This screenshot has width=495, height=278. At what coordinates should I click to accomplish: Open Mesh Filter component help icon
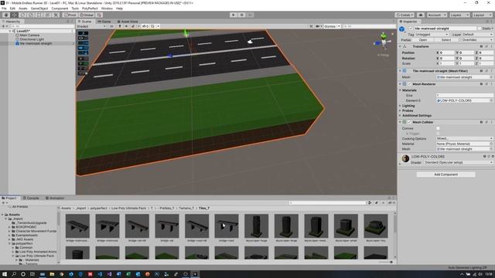pyautogui.click(x=481, y=71)
